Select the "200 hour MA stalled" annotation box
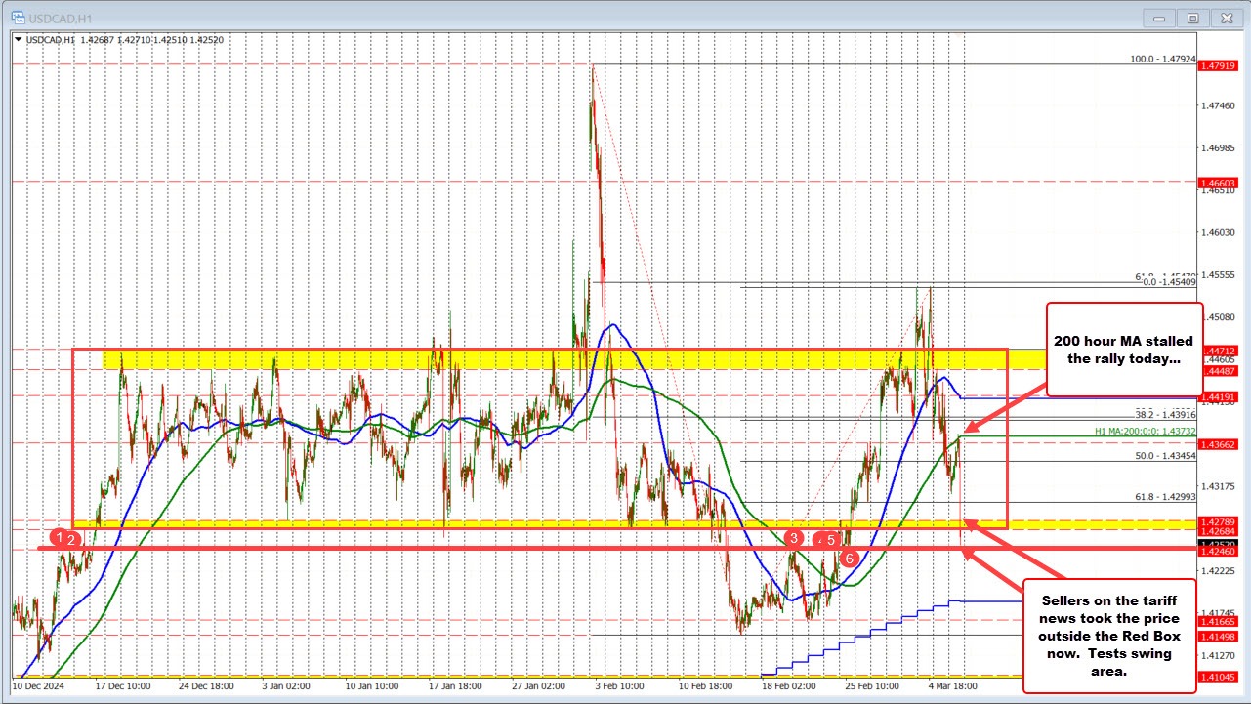The image size is (1251, 704). pos(1124,349)
